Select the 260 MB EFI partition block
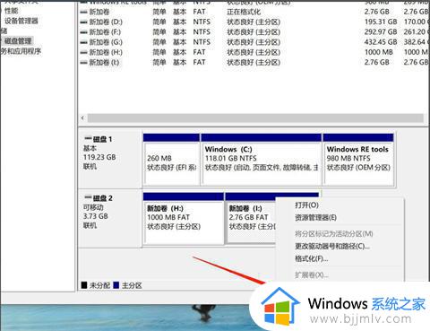The height and width of the screenshot is (331, 430). [x=171, y=160]
